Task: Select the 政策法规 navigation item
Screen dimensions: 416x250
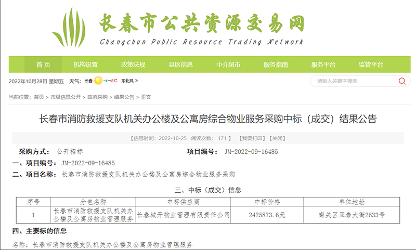Action: point(133,64)
